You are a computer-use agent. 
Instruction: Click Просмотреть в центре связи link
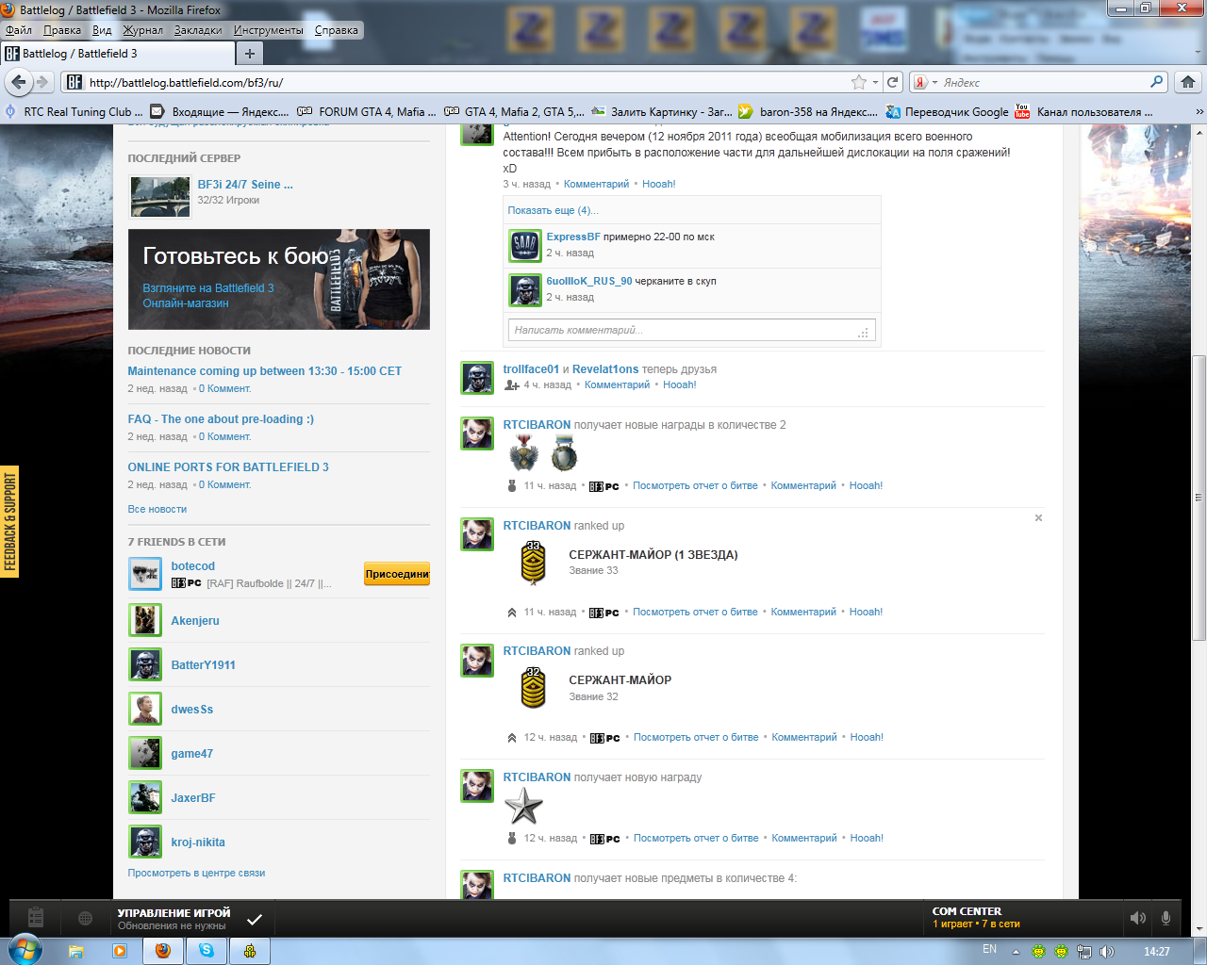pyautogui.click(x=196, y=873)
